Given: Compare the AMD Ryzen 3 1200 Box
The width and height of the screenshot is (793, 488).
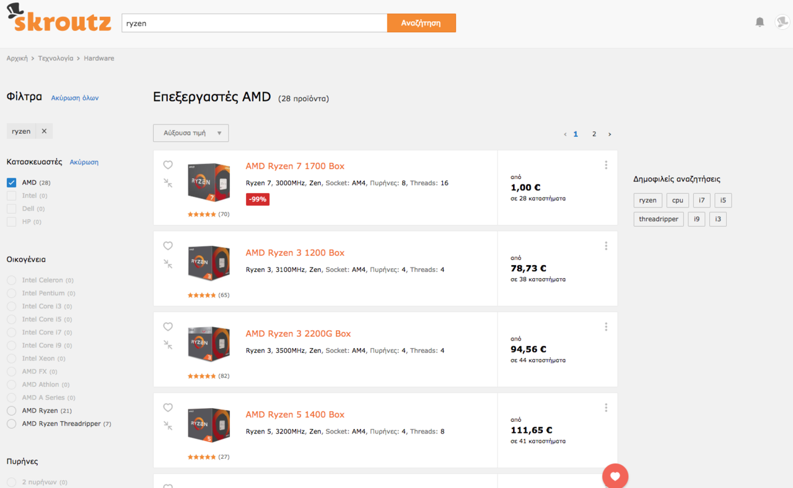Looking at the screenshot, I should point(168,263).
